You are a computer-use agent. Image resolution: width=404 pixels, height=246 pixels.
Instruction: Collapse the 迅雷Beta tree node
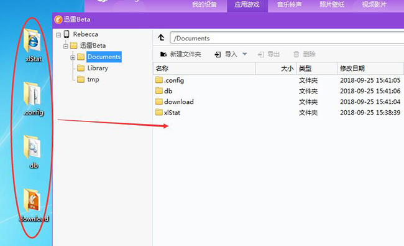pyautogui.click(x=66, y=46)
